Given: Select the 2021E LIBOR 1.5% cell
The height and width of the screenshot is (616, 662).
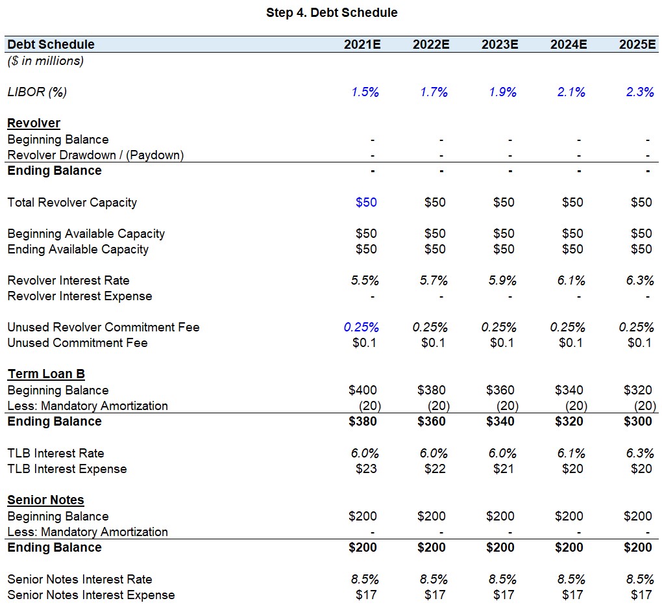Looking at the screenshot, I should pyautogui.click(x=365, y=92).
